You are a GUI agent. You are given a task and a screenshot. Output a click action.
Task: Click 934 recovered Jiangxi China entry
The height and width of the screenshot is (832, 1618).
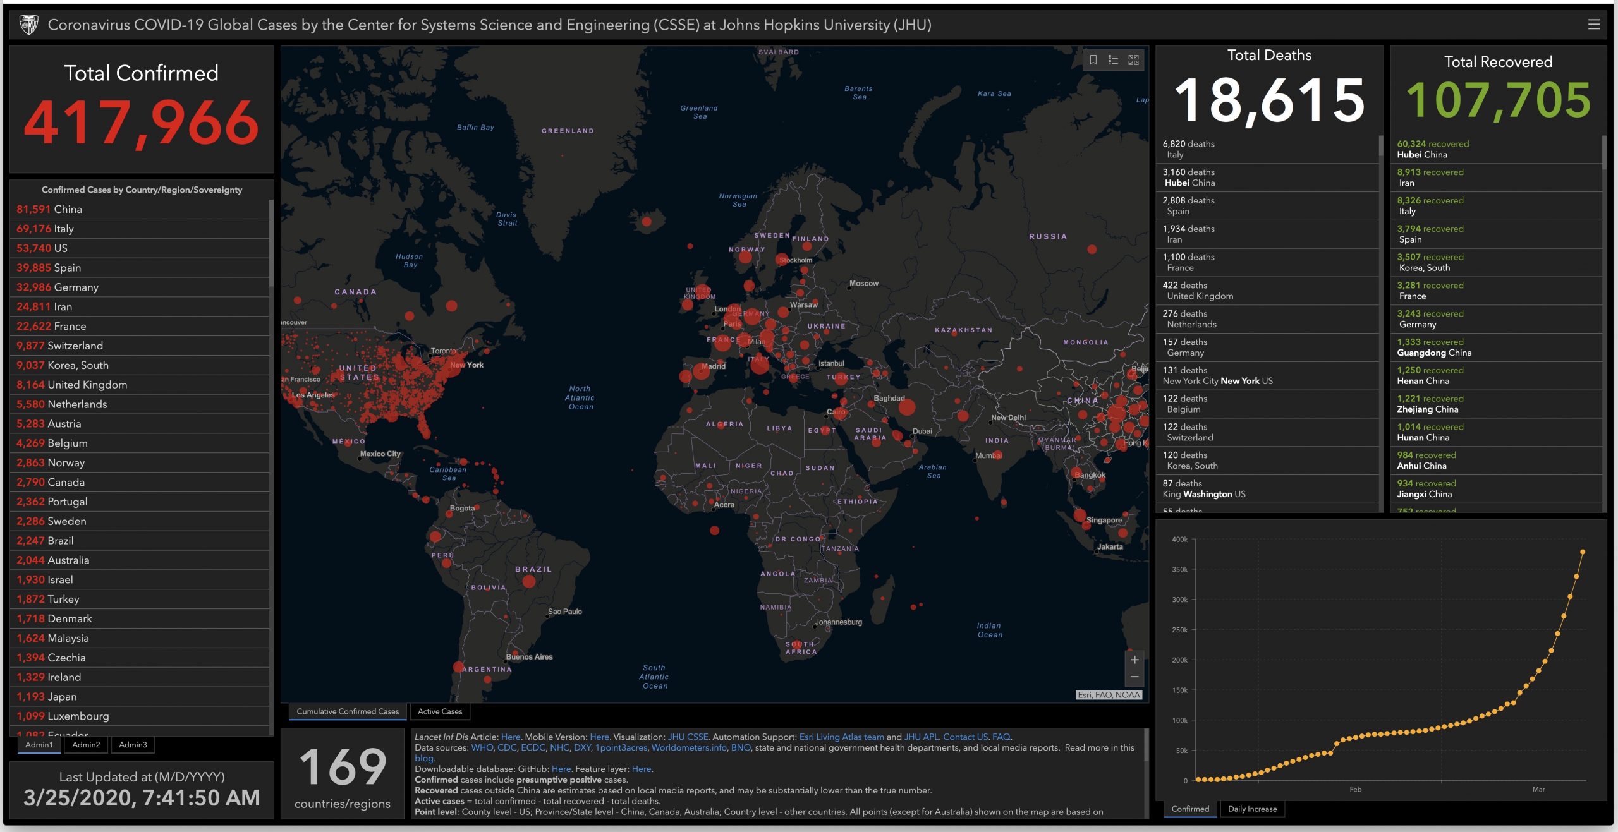[x=1497, y=489]
